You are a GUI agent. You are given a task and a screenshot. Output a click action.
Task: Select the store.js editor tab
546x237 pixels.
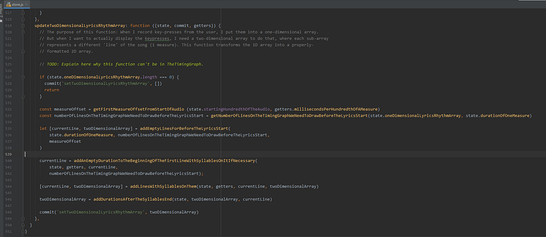click(x=17, y=4)
